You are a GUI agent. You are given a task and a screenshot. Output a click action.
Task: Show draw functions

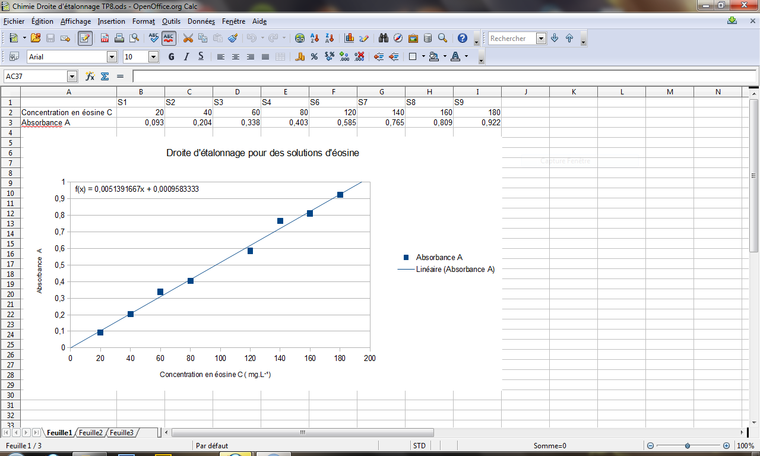tap(364, 38)
